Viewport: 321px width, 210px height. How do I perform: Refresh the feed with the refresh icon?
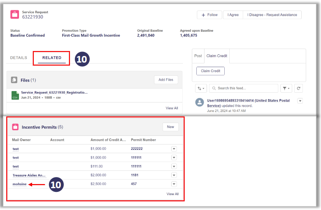pos(299,88)
